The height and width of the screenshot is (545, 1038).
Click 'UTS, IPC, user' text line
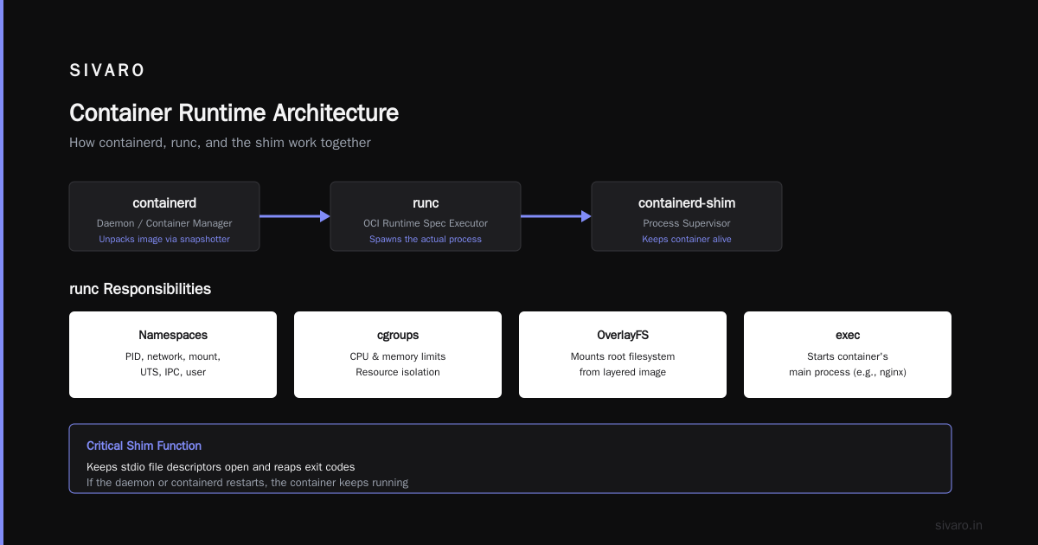click(173, 372)
